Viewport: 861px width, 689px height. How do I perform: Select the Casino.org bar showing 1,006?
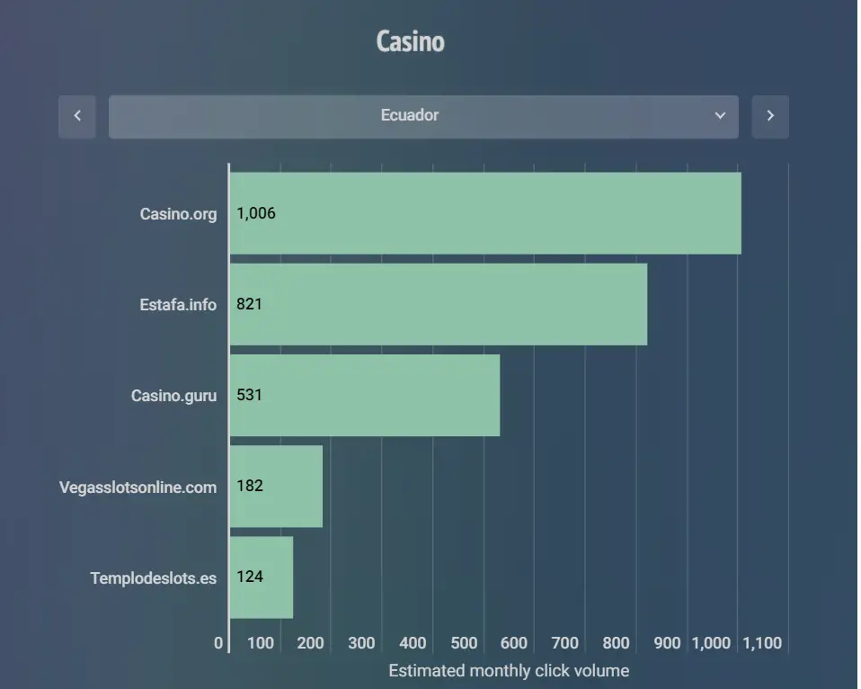click(485, 213)
